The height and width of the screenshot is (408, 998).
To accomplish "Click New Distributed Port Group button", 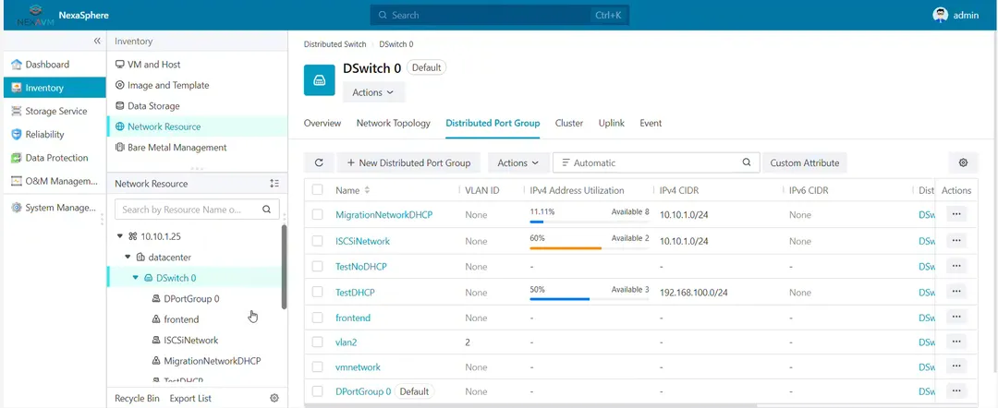I will pos(408,162).
